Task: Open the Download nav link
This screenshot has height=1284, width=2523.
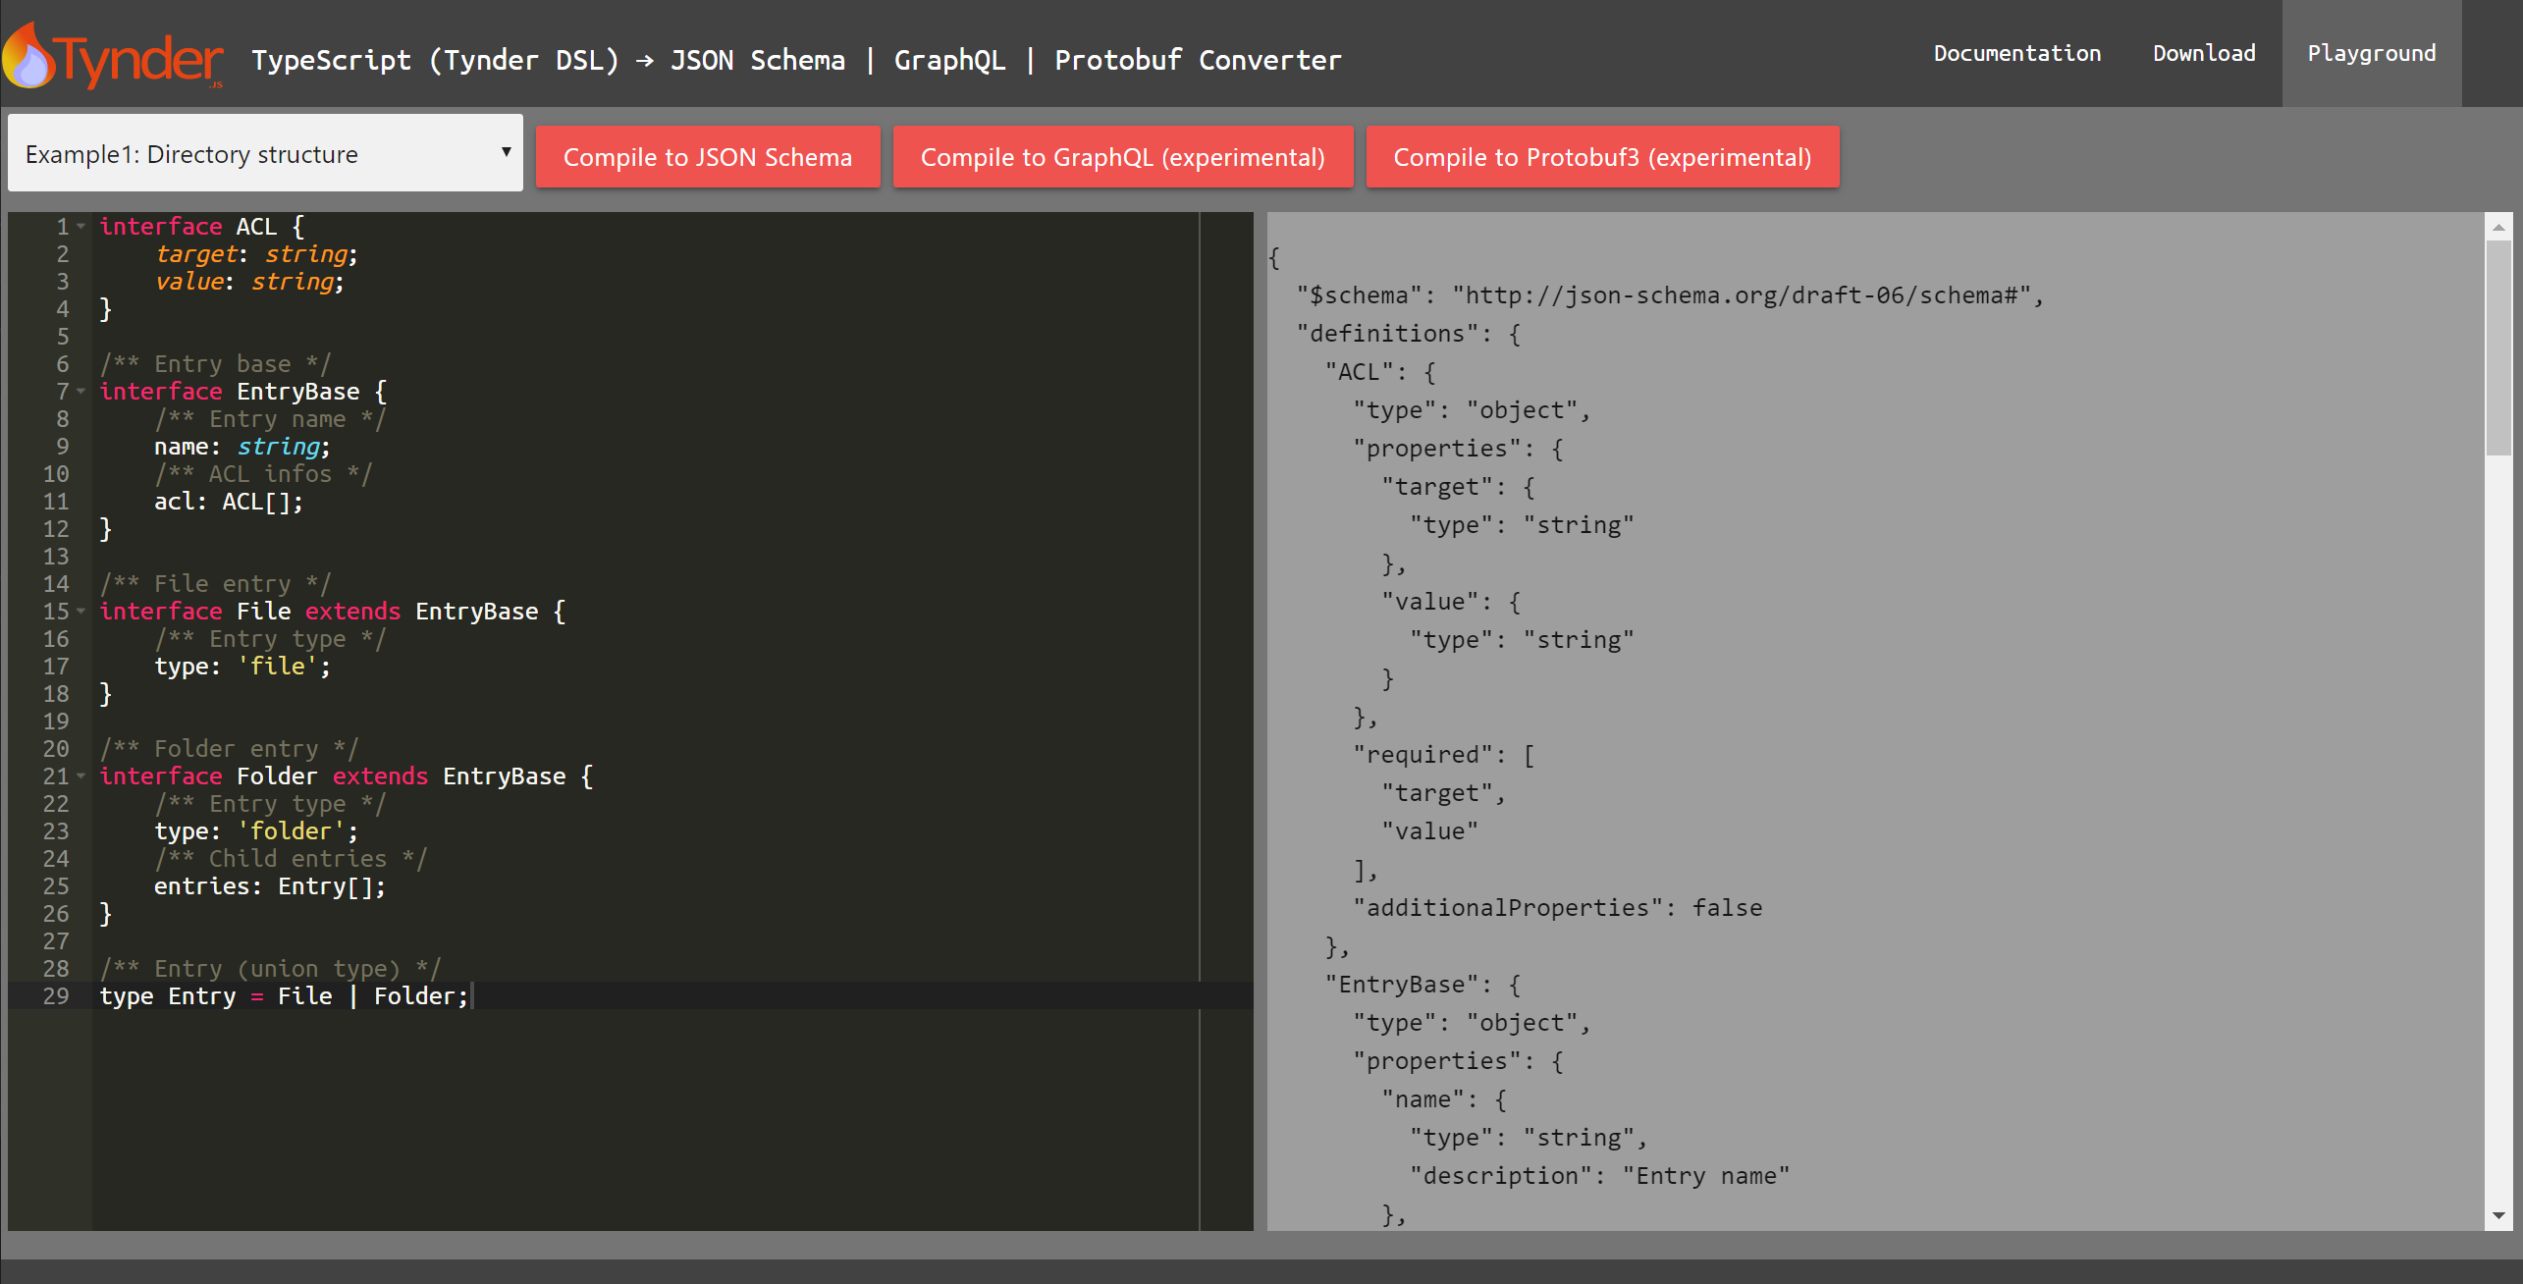Action: pos(2204,53)
